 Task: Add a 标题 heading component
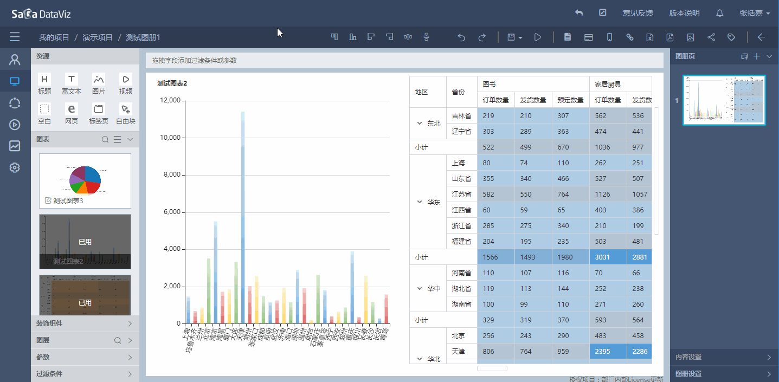point(44,84)
